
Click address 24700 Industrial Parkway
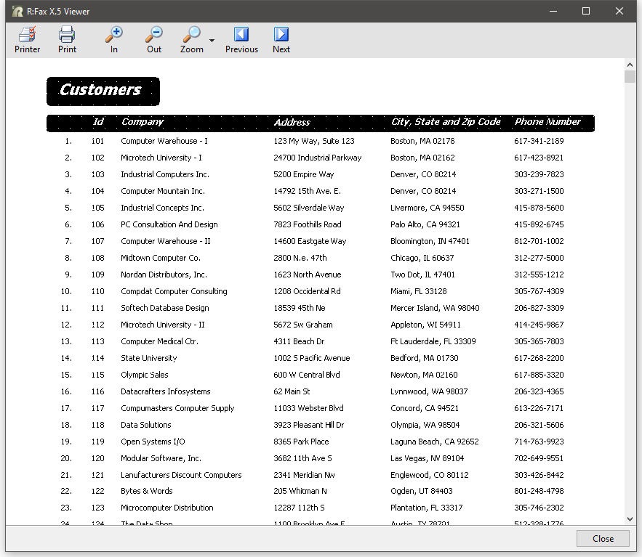(x=318, y=158)
